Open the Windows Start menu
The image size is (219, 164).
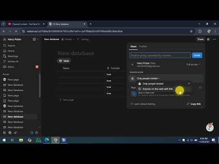(4, 140)
